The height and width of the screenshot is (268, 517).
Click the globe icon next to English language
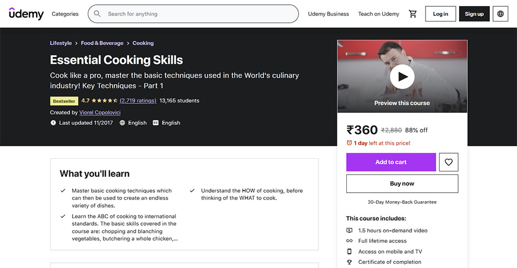122,123
